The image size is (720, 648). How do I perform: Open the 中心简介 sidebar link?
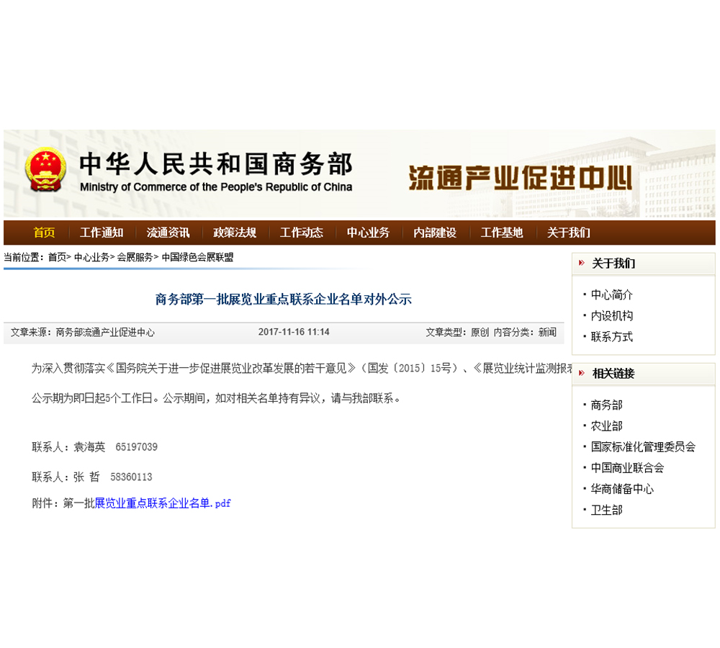(612, 294)
